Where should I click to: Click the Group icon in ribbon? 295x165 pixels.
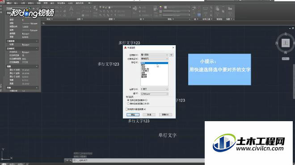pos(194,8)
